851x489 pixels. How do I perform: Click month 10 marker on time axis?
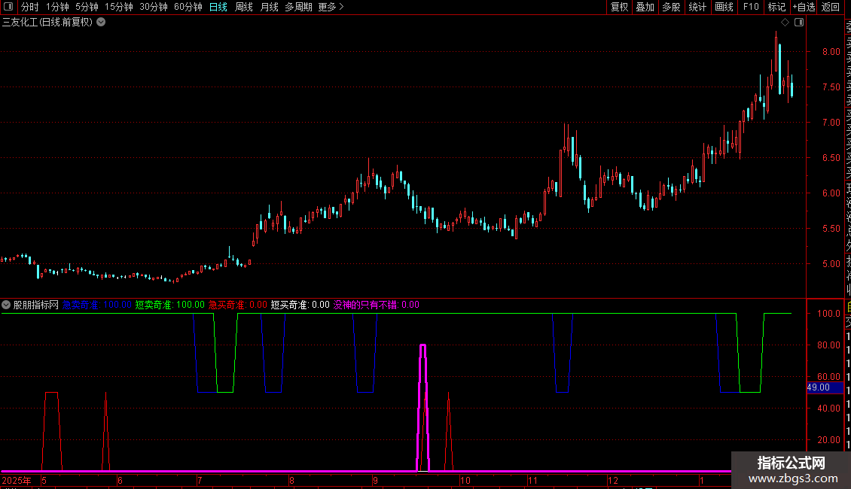[465, 480]
